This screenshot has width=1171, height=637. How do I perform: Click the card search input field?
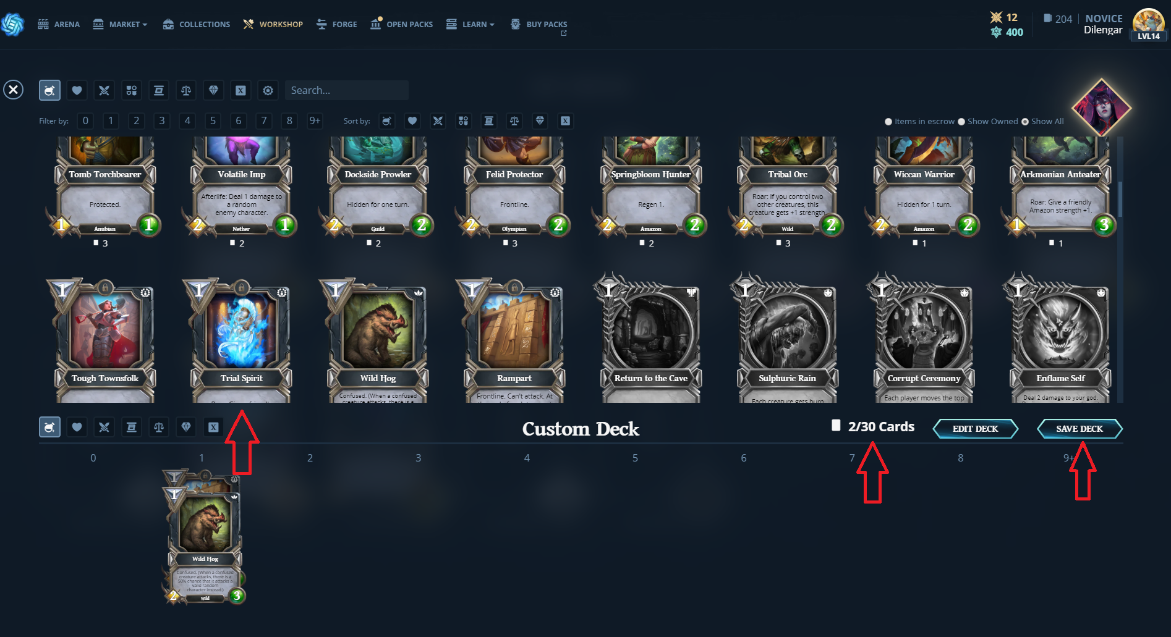(346, 90)
